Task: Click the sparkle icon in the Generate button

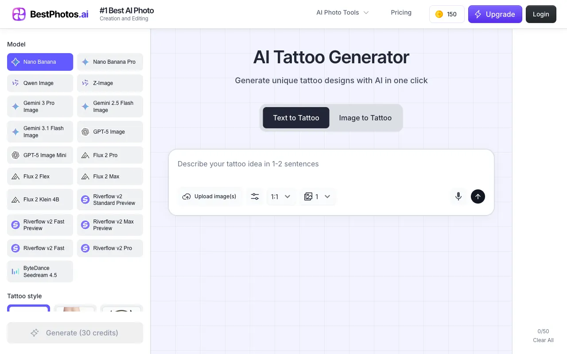Action: coord(35,333)
